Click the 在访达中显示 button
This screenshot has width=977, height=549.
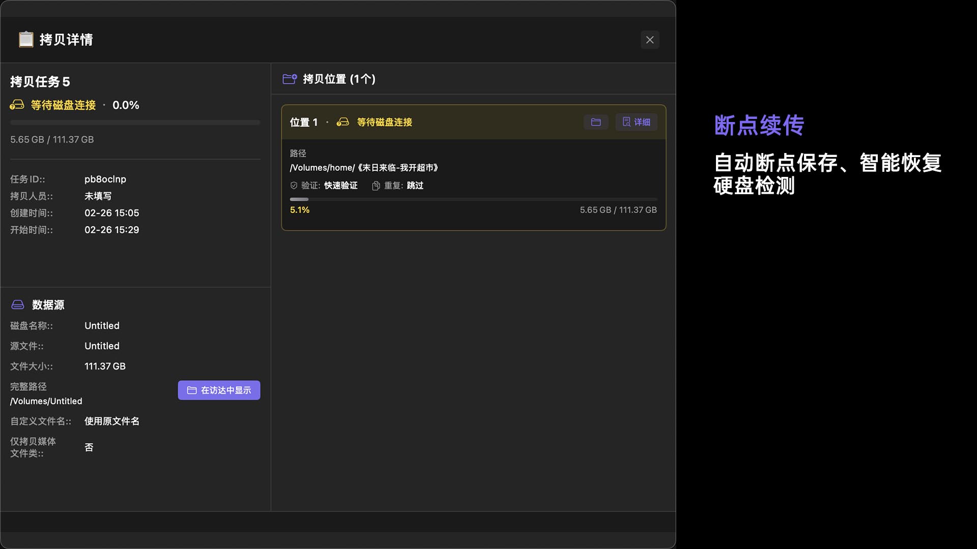[x=219, y=390]
